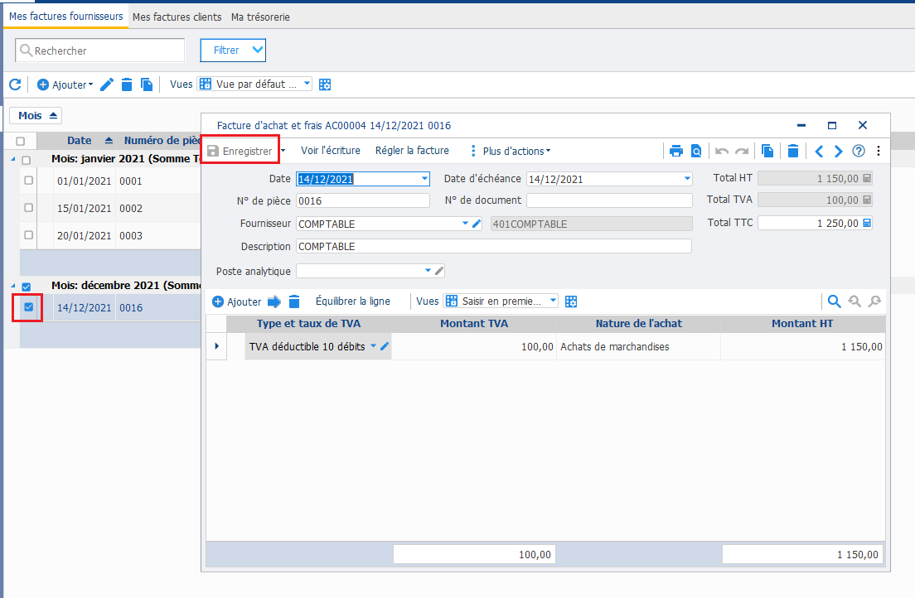Click the Rechercher search field
This screenshot has height=598, width=915.
click(99, 51)
